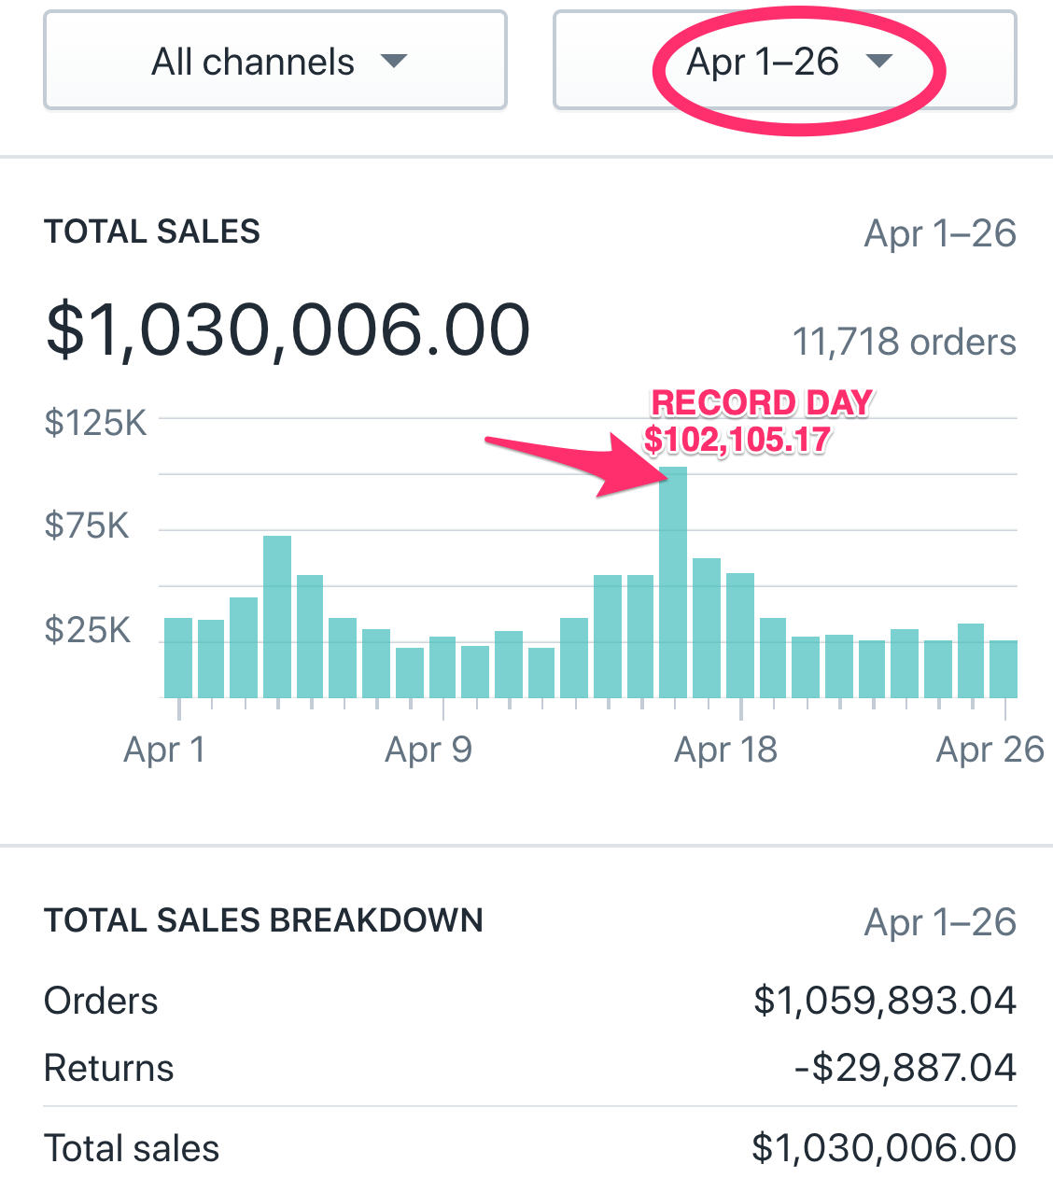Click the TOTAL SALES BREAKDOWN heading
Image resolution: width=1053 pixels, height=1178 pixels.
[x=263, y=920]
